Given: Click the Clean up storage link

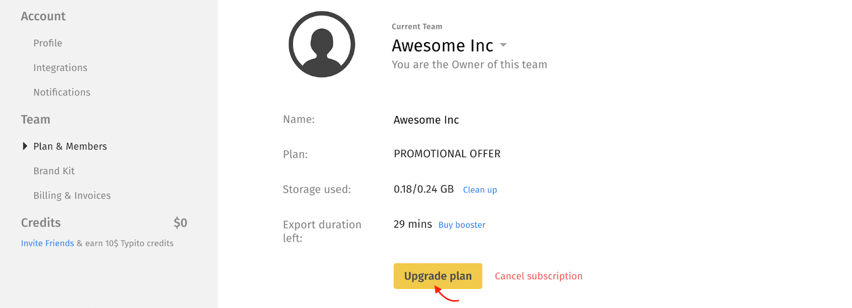Looking at the screenshot, I should click(x=480, y=190).
